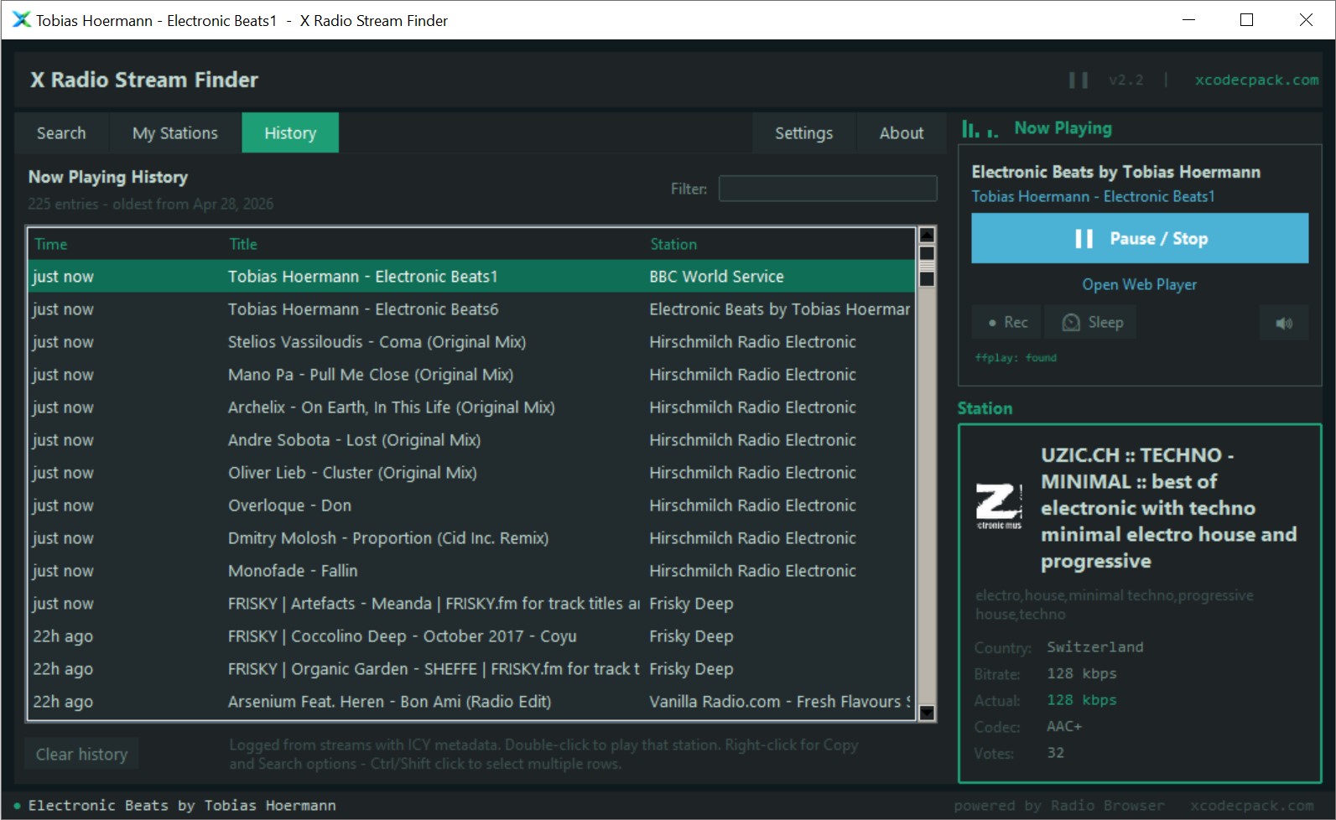Screen dimensions: 1336x820
Task: Open the My Stations tab
Action: tap(175, 132)
